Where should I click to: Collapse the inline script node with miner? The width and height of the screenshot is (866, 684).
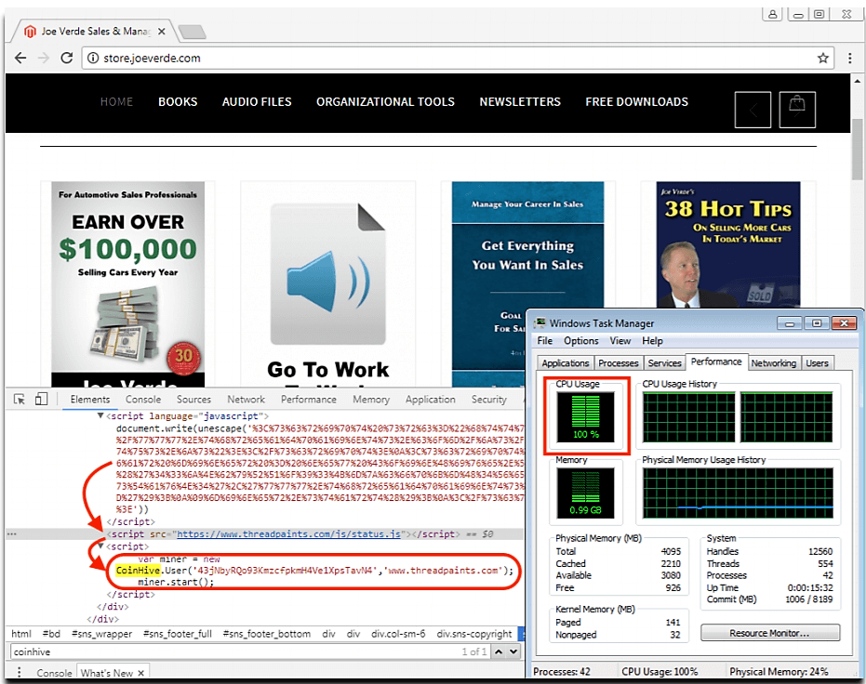pos(100,546)
